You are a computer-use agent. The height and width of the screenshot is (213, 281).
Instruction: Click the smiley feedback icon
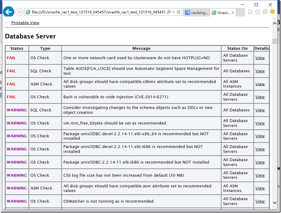273,12
